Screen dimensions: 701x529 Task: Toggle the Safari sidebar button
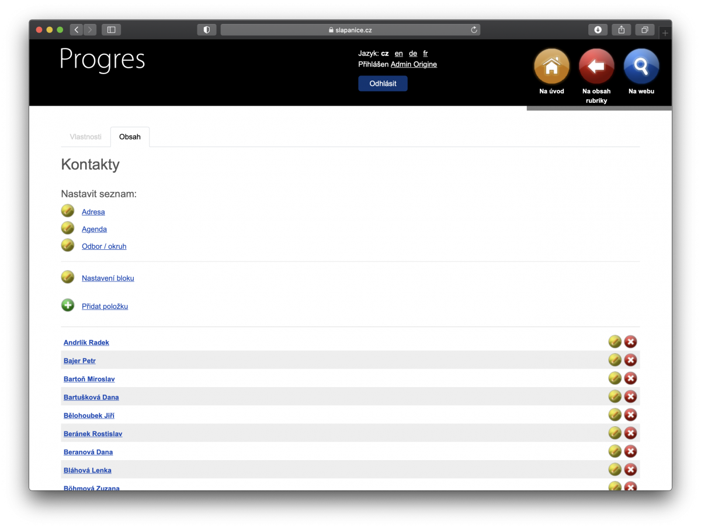(111, 30)
